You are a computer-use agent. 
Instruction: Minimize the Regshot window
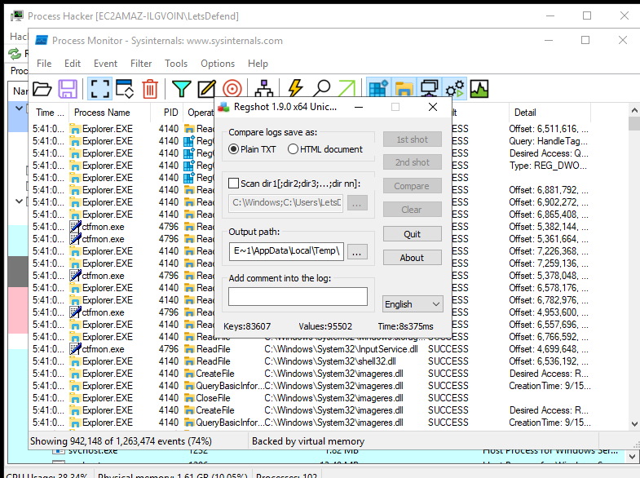pyautogui.click(x=359, y=107)
